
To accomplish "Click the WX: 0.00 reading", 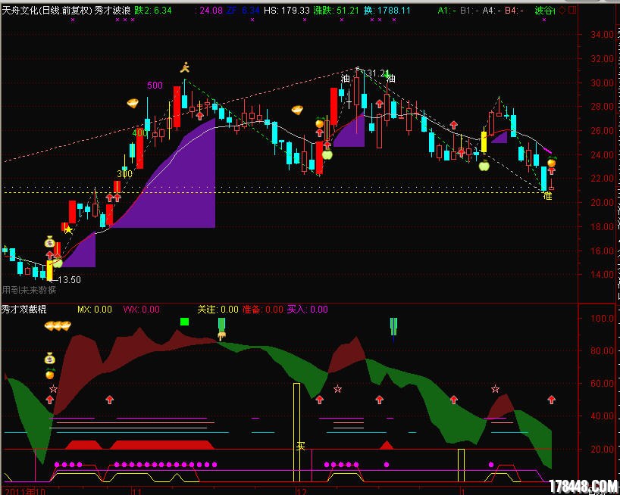I will 142,309.
